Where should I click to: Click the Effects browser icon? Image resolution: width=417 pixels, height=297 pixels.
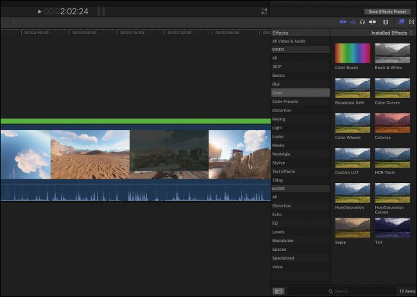pos(401,22)
